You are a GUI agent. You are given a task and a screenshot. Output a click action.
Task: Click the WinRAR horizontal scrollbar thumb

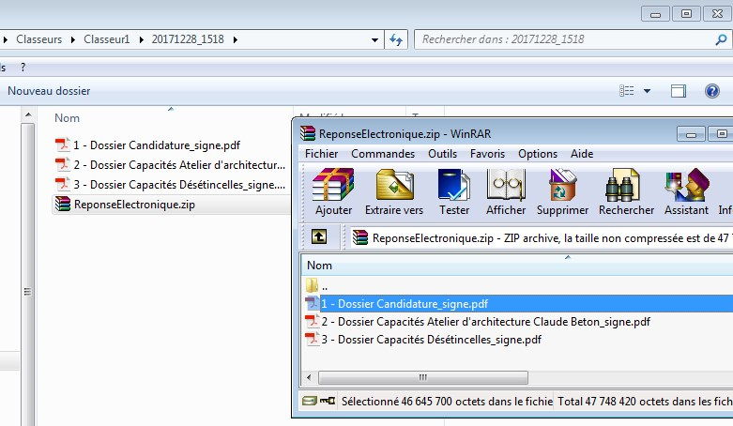pyautogui.click(x=423, y=377)
